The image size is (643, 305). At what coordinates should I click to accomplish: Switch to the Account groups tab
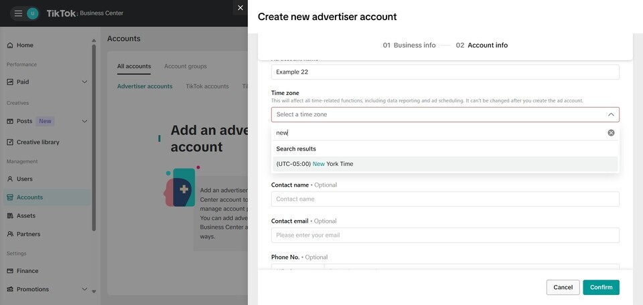tap(186, 66)
